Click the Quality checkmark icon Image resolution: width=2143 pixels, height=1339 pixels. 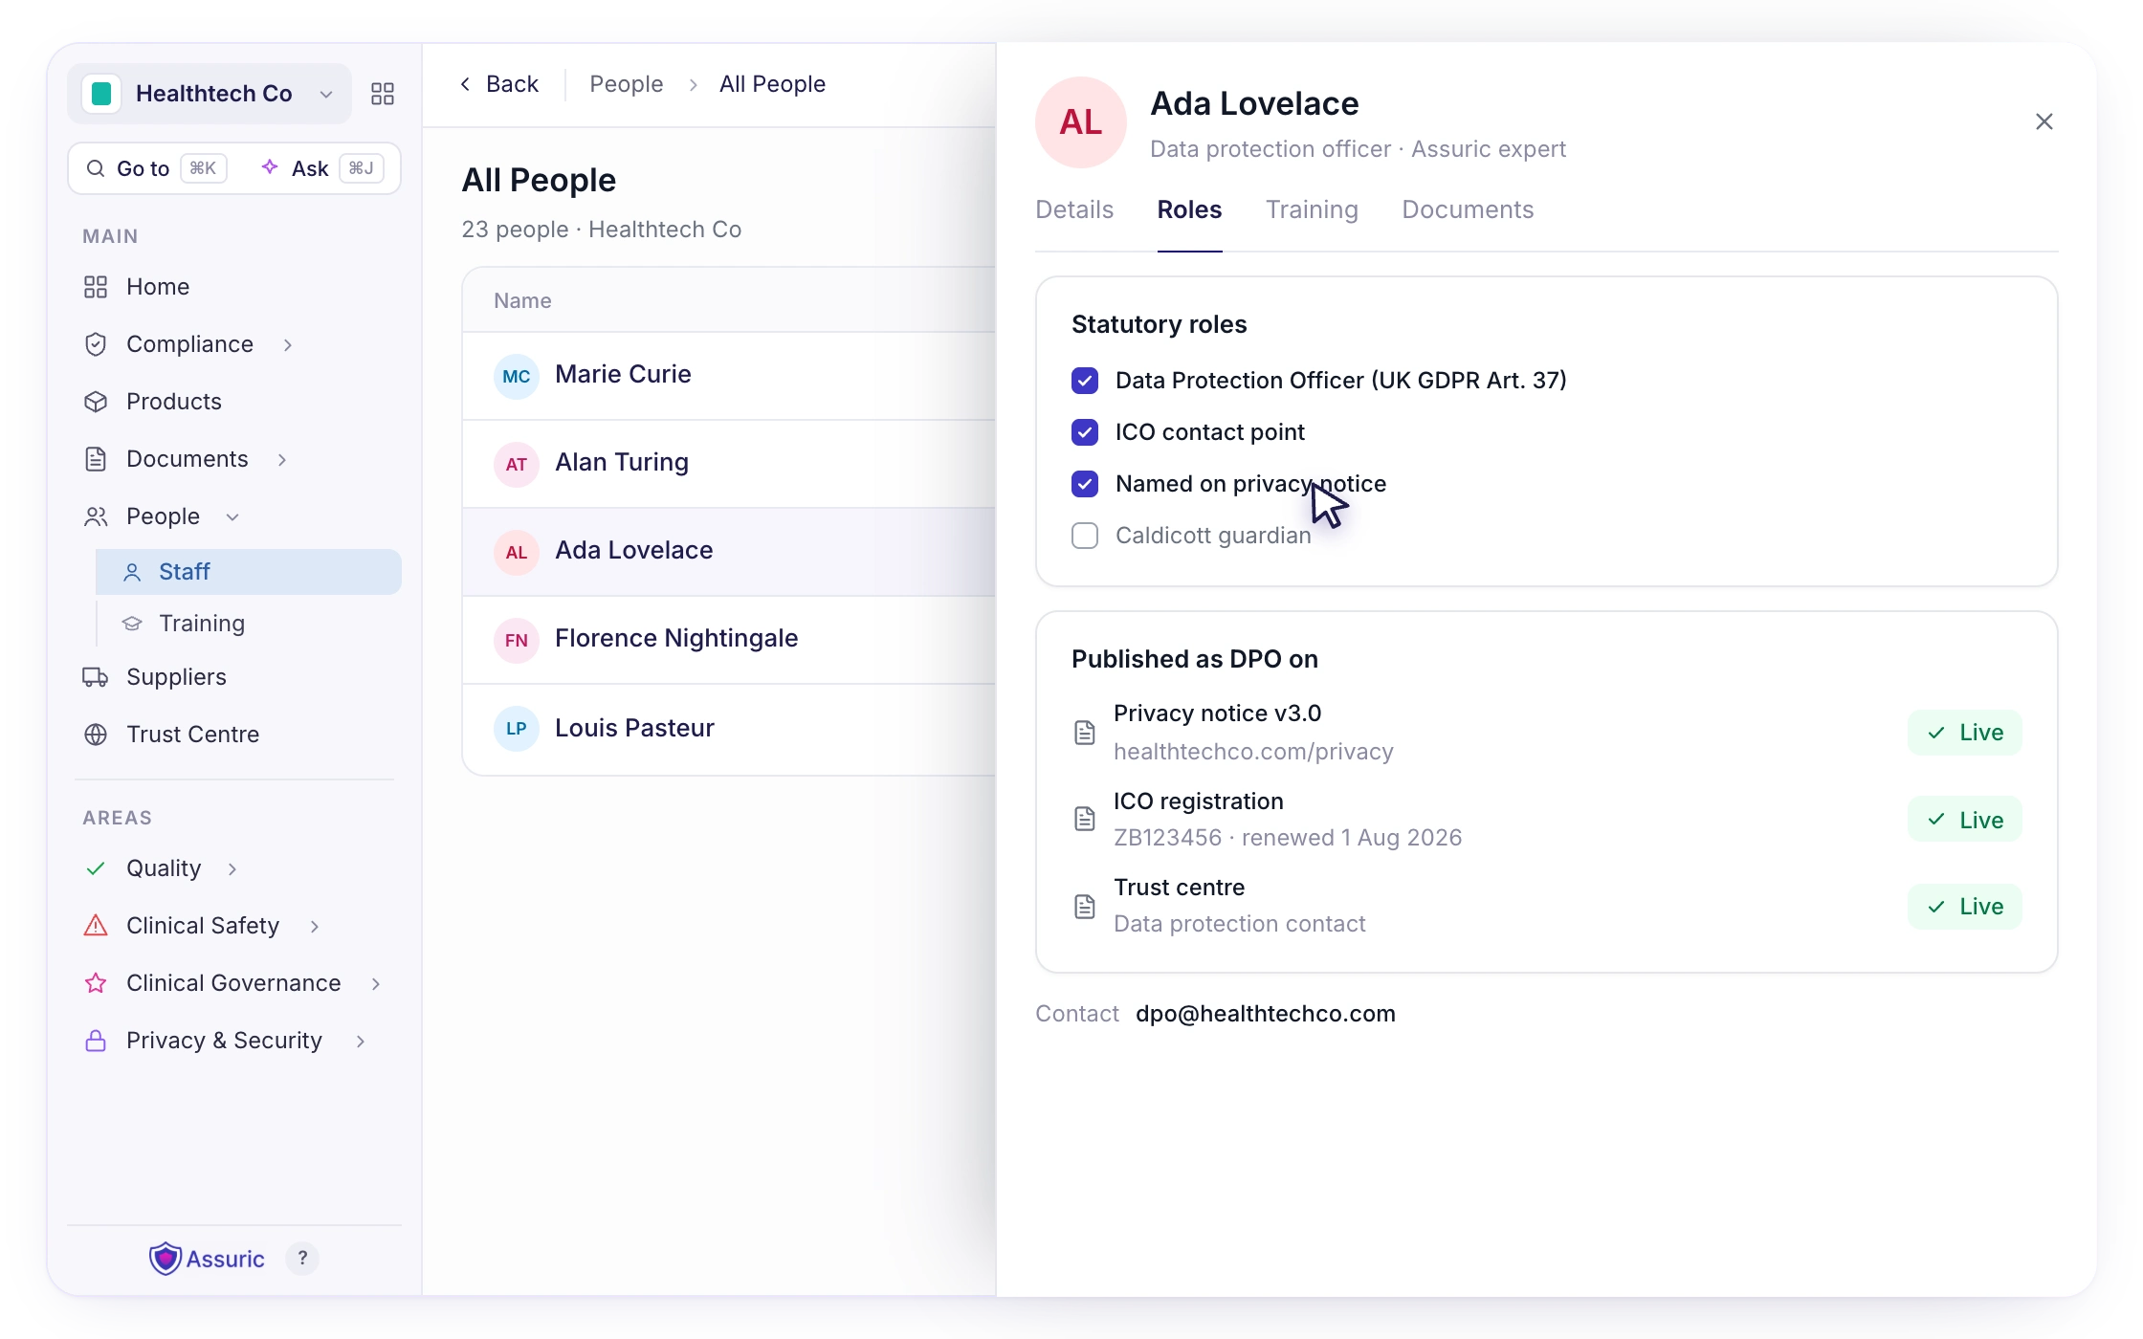(x=96, y=868)
